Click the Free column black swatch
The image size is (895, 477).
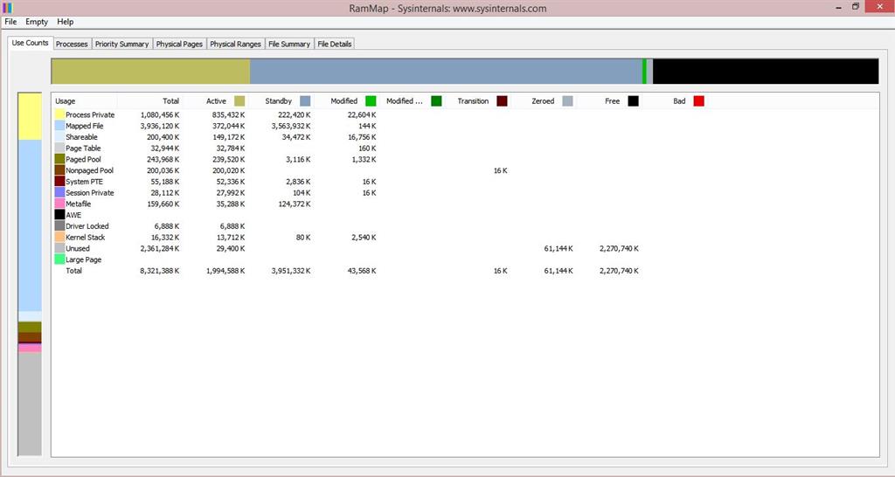click(633, 101)
